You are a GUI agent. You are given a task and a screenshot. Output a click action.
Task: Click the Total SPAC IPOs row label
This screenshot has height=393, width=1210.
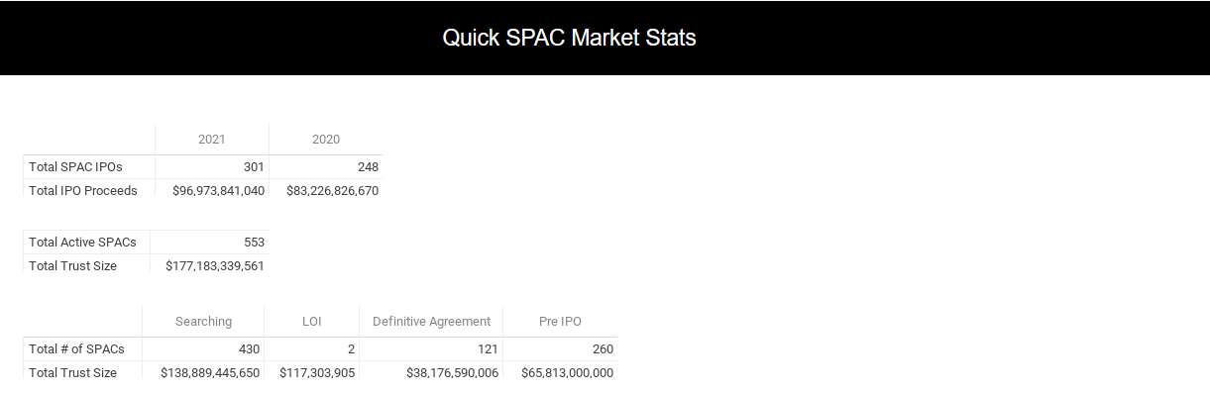point(76,167)
